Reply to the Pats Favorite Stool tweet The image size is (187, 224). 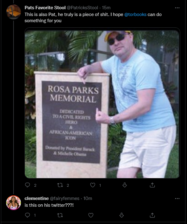tap(28, 185)
